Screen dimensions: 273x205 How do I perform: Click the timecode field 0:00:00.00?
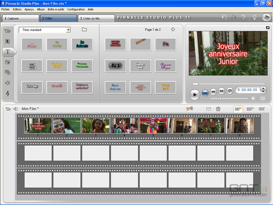coord(247,90)
